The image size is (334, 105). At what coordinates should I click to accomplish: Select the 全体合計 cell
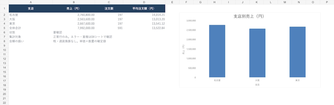31,28
